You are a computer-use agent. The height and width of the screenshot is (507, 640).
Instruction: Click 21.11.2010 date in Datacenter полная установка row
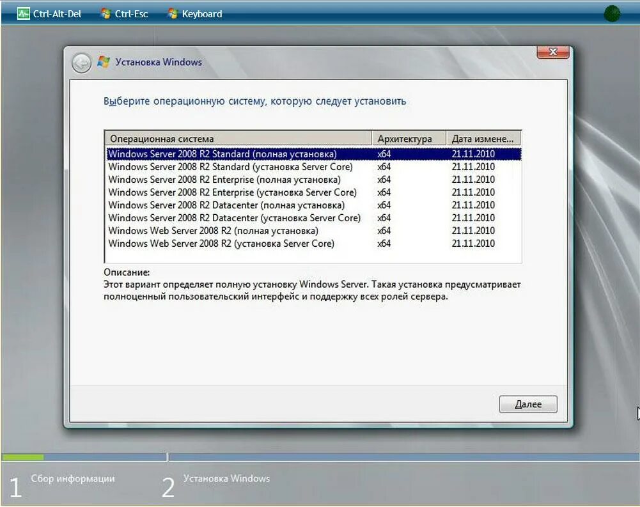pos(473,205)
